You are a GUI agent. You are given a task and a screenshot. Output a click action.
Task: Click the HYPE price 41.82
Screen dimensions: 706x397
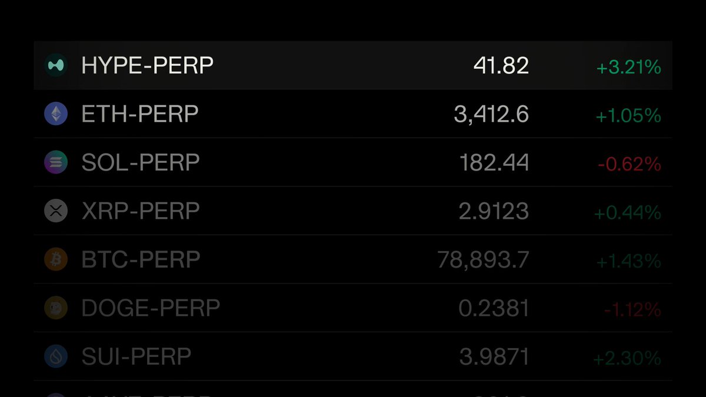pos(501,66)
